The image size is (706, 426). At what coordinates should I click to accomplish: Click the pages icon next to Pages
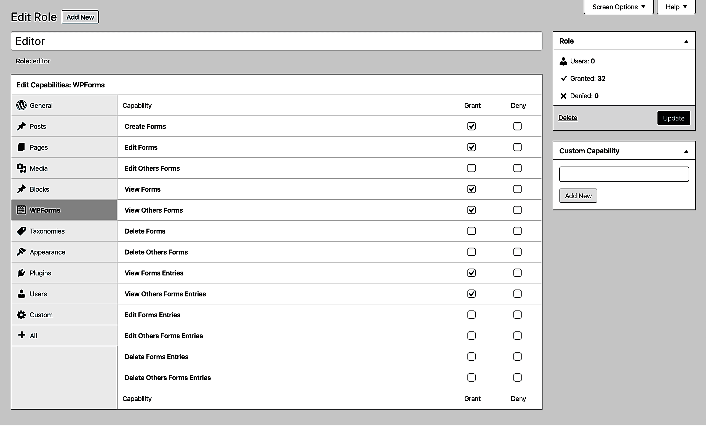(x=21, y=147)
